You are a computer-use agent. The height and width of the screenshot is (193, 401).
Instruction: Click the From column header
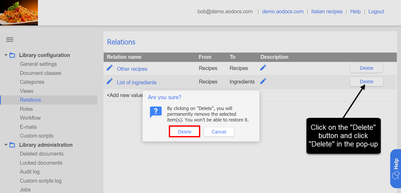pyautogui.click(x=205, y=57)
